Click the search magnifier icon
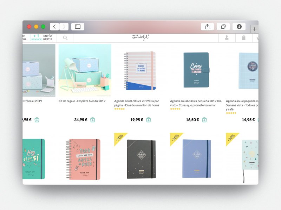The image size is (281, 210). click(x=65, y=38)
